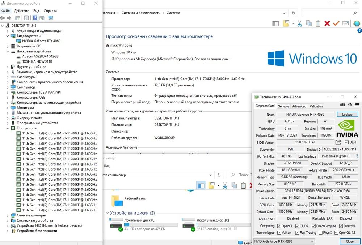362x245 pixels.
Task: Collapse the Видеоадаптеры tree node
Action: click(8, 36)
